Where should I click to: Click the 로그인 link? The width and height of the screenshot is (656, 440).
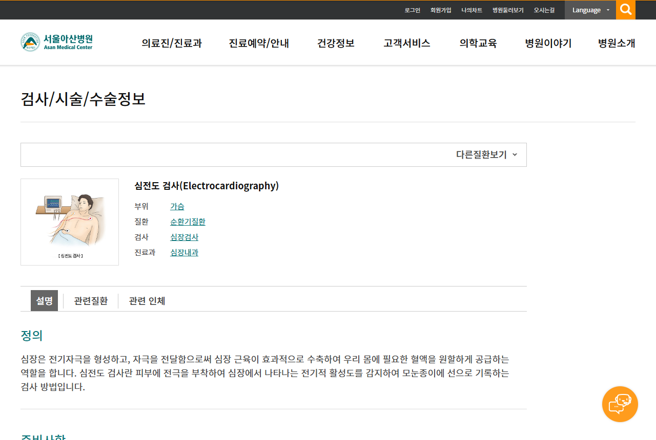(412, 10)
